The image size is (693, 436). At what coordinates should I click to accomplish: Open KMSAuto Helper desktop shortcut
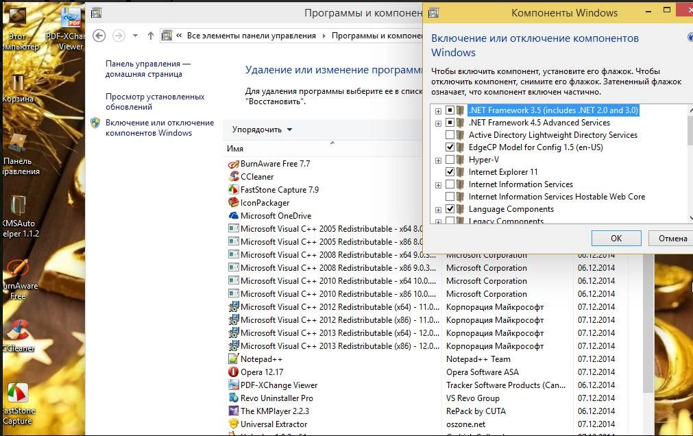coord(20,217)
